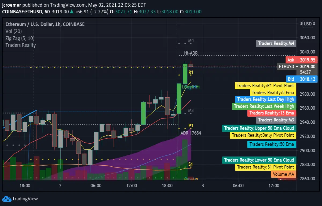Viewport: 322px width, 206px height.
Task: Click the orange Volume MA label
Action: click(284, 174)
